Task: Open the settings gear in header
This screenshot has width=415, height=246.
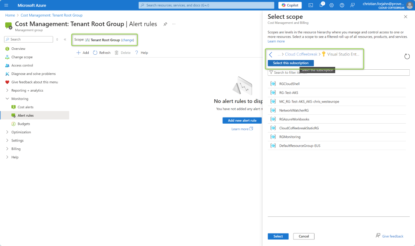Action: point(332,5)
